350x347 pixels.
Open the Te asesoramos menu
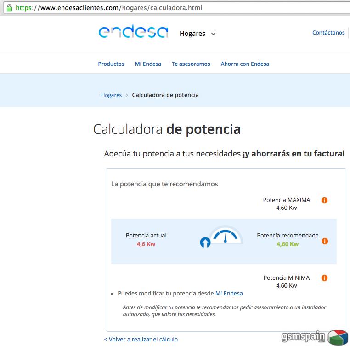(x=191, y=64)
